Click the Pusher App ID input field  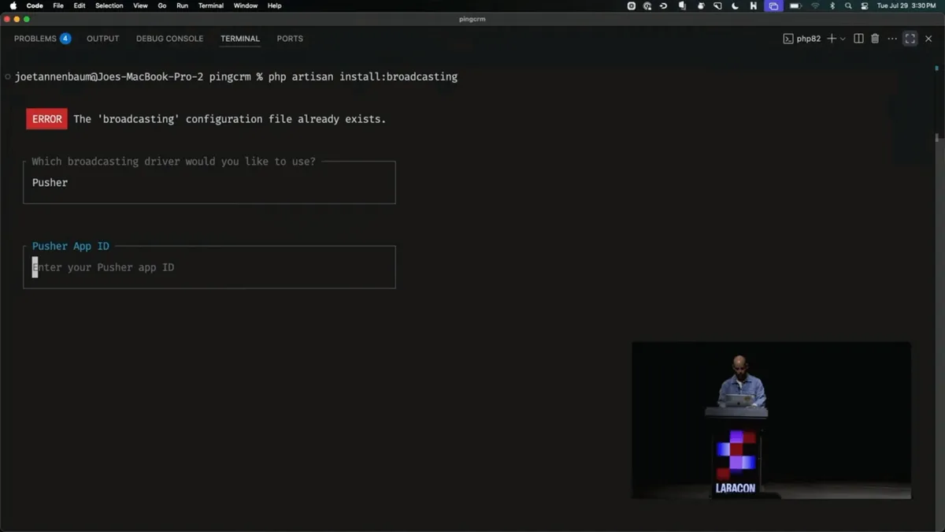209,267
